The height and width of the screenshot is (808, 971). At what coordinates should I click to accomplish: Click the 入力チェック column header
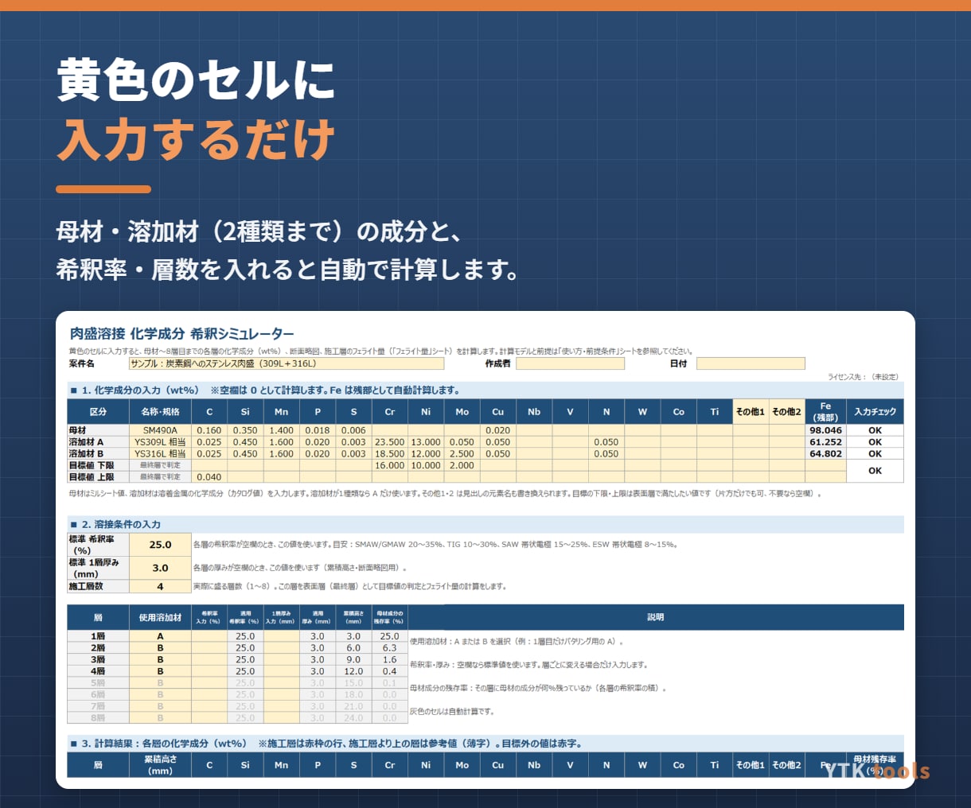click(875, 412)
